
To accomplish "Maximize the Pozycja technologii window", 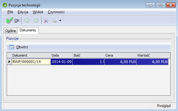I will 161,5.
